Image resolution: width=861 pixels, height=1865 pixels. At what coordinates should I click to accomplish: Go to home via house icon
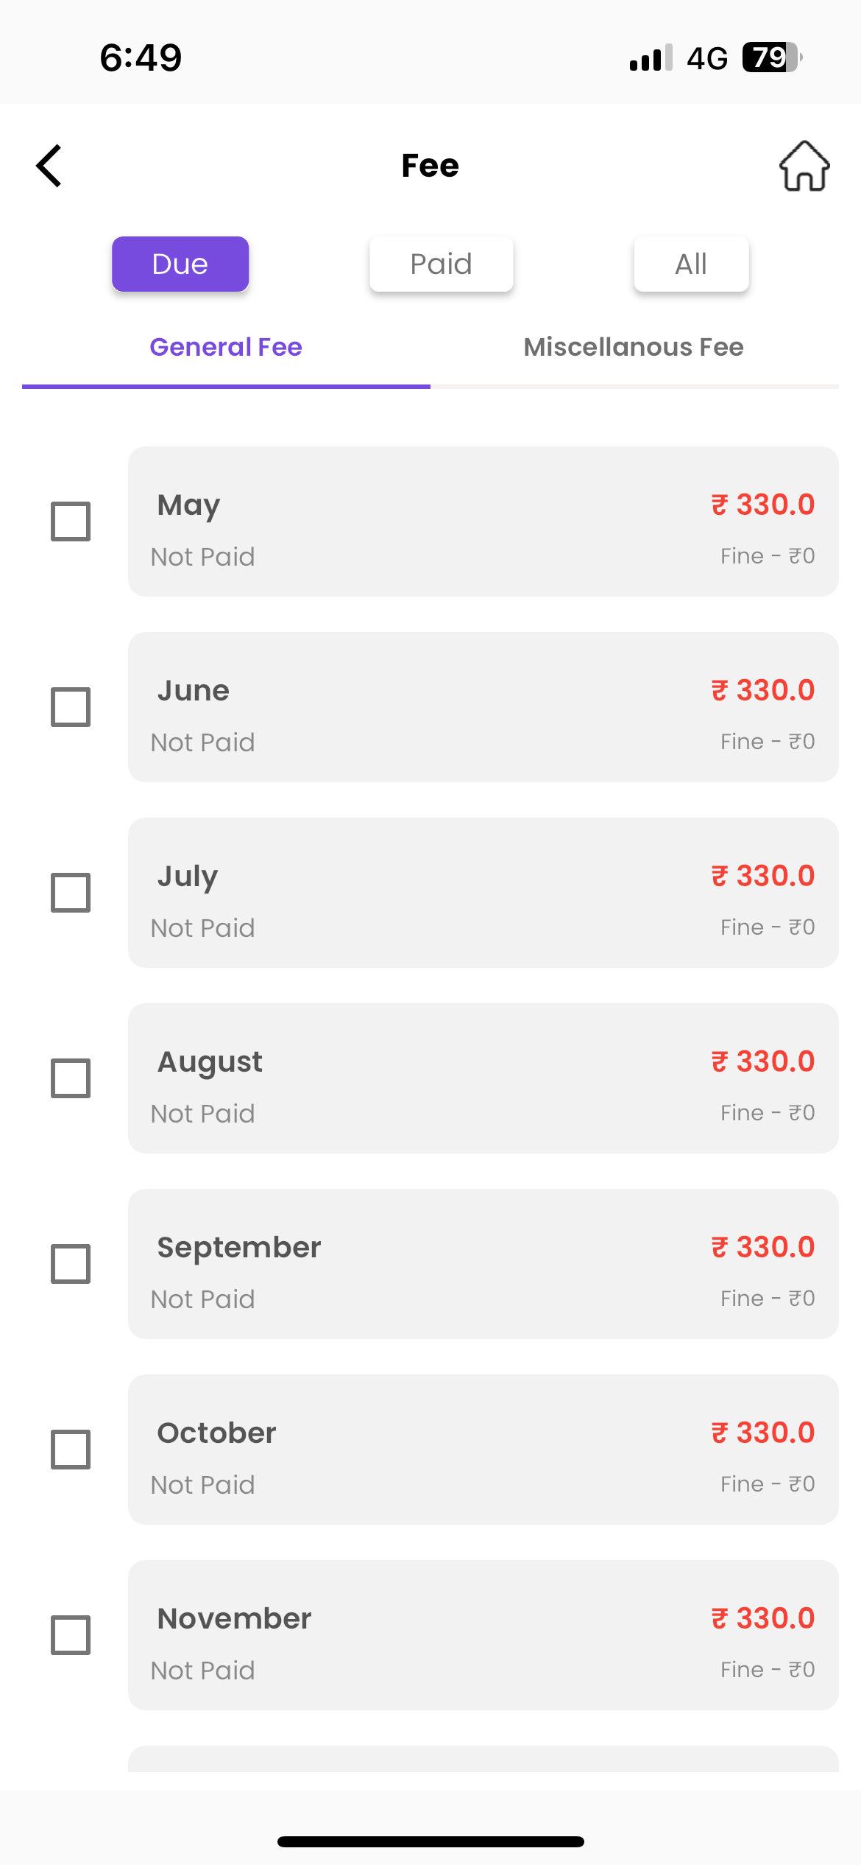pyautogui.click(x=804, y=166)
